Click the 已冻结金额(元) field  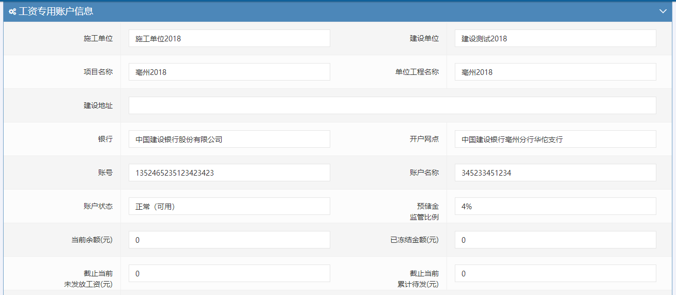pos(555,240)
